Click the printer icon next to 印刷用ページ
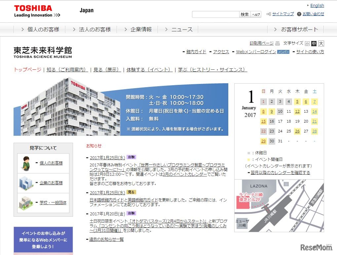 click(x=278, y=43)
